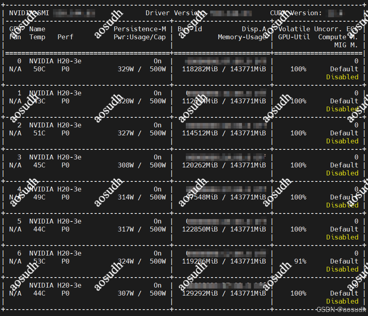Click yellow 'Disabled' text in GPU 5 row
Screen dimensions: 368x316
pos(342,237)
